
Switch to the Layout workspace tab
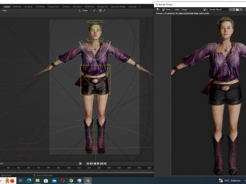[x=7, y=7]
